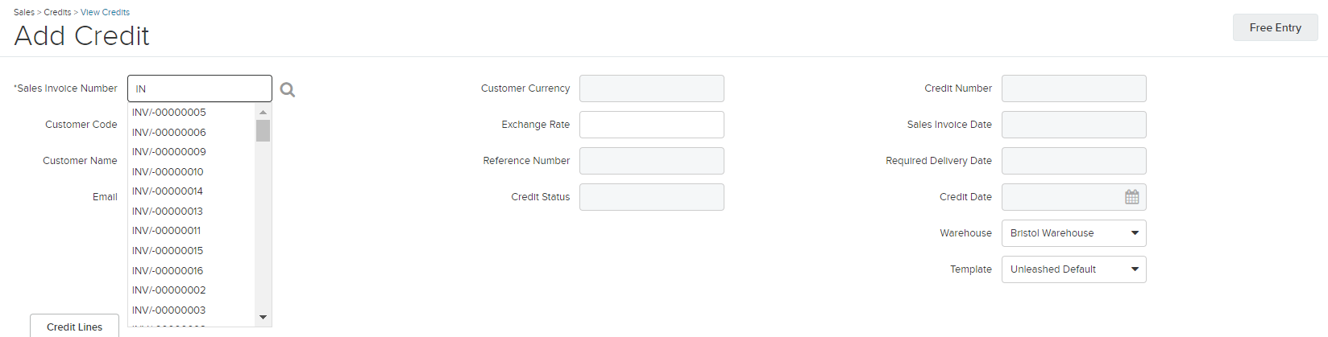Click the dropdown list scroll-down arrow
This screenshot has height=337, width=1328.
tap(263, 318)
